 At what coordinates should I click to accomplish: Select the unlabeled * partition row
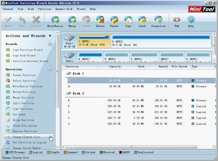(141, 118)
